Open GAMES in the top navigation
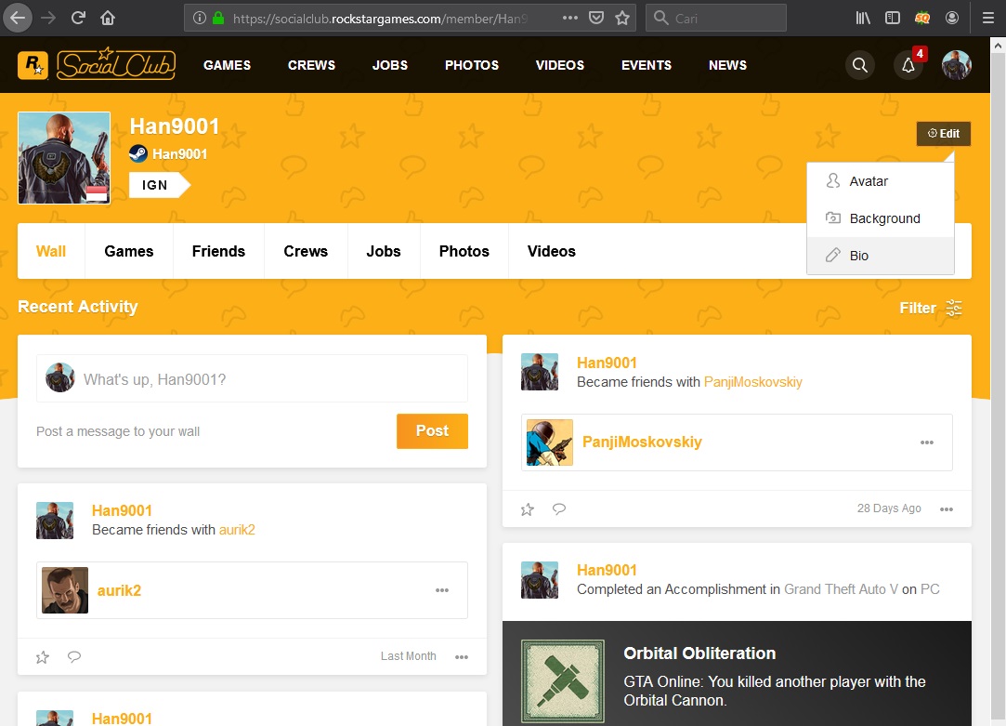This screenshot has height=726, width=1006. click(228, 65)
